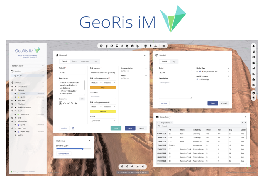Toggle visibility of Water Level plot
Screen dimensions: 264x176
pyautogui.click(x=15, y=132)
